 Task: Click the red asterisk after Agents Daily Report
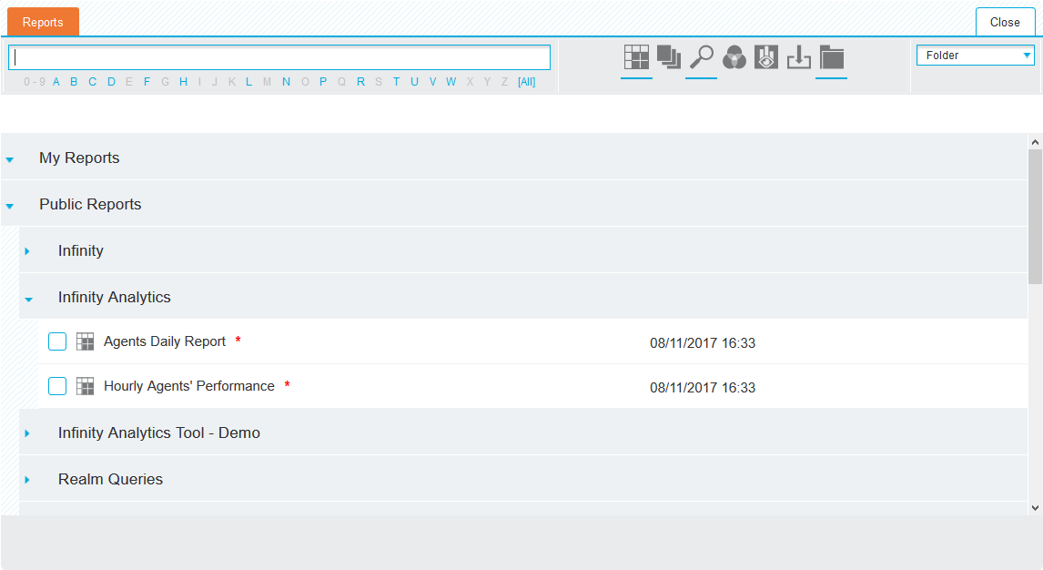coord(238,340)
